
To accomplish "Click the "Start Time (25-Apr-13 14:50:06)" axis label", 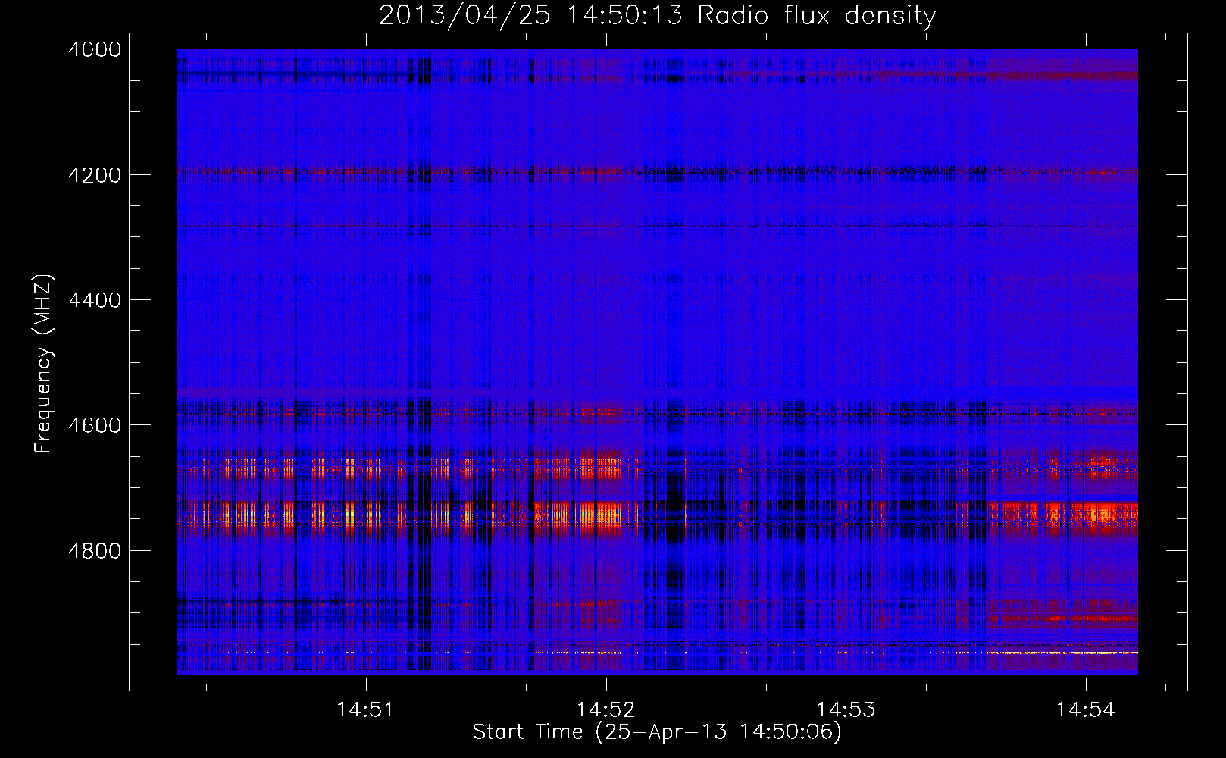I will 657,732.
